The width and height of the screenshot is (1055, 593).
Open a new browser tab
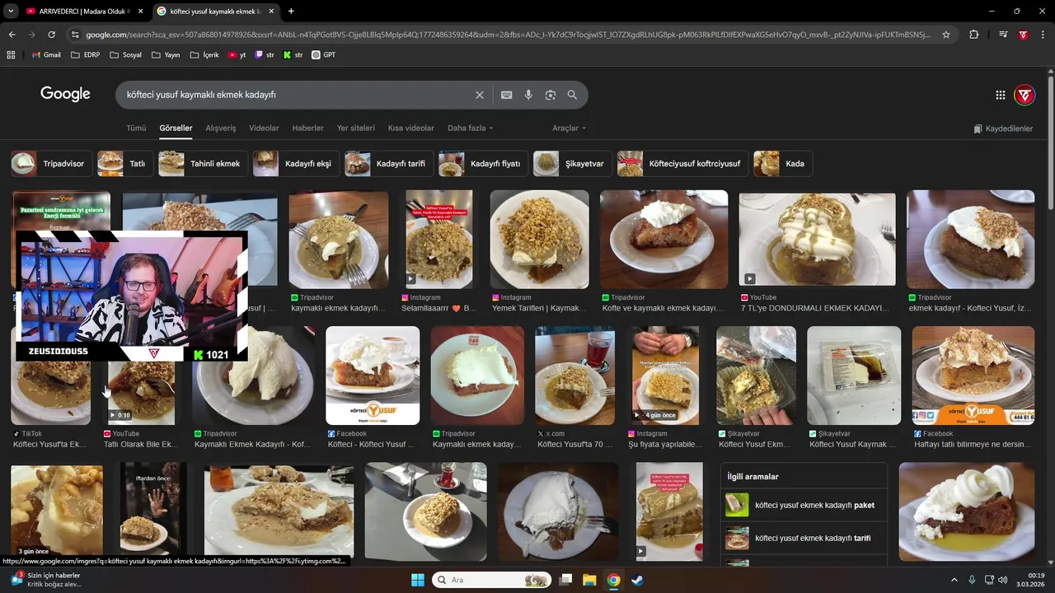pos(291,11)
